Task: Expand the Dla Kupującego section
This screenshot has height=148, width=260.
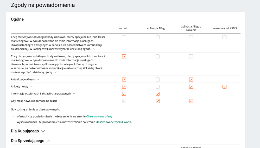Action: tap(43, 131)
